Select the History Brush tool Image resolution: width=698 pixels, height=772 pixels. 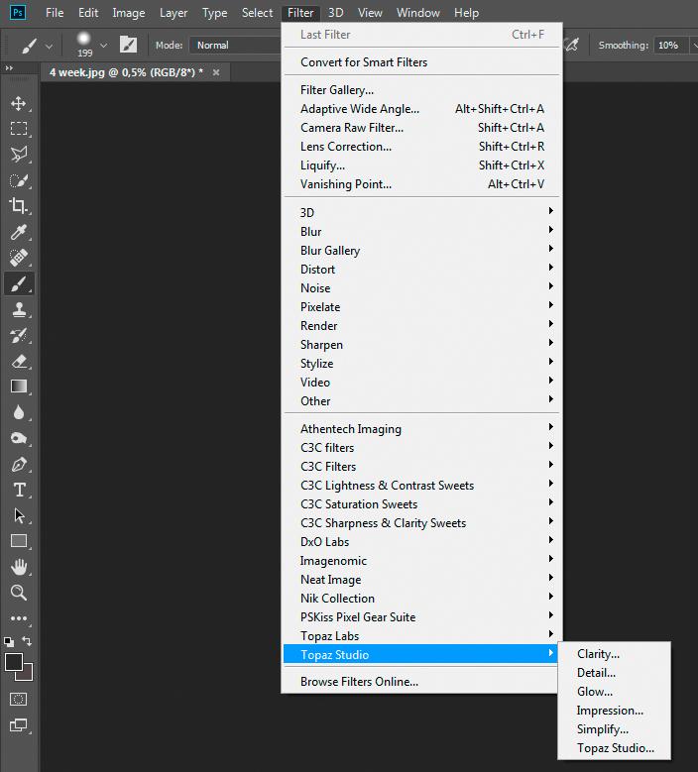(19, 336)
